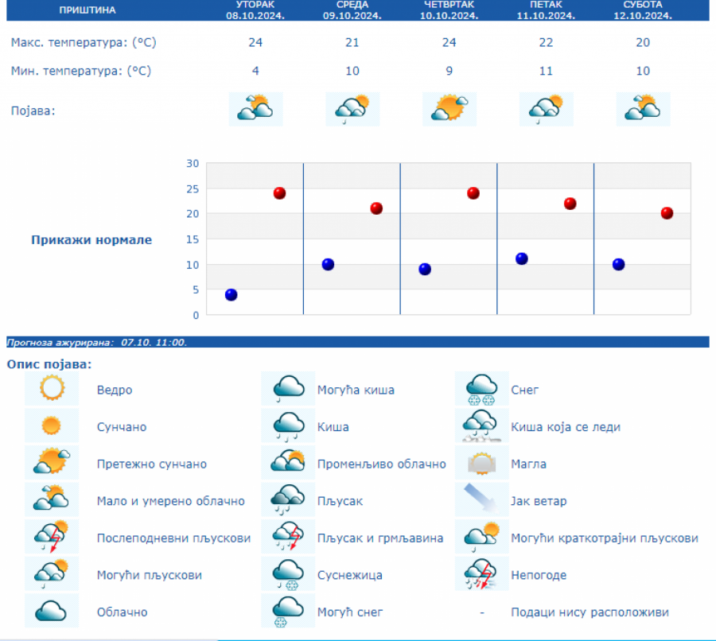Viewport: 716px width, 641px height.
Task: Click Saturday's forecast icon under Субота
Action: tap(643, 109)
